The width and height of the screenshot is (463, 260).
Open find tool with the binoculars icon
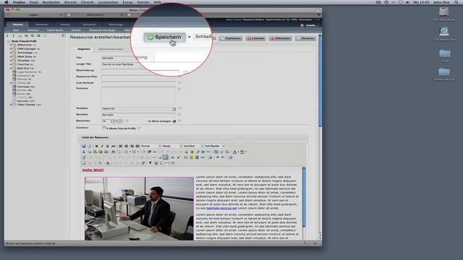[113, 152]
